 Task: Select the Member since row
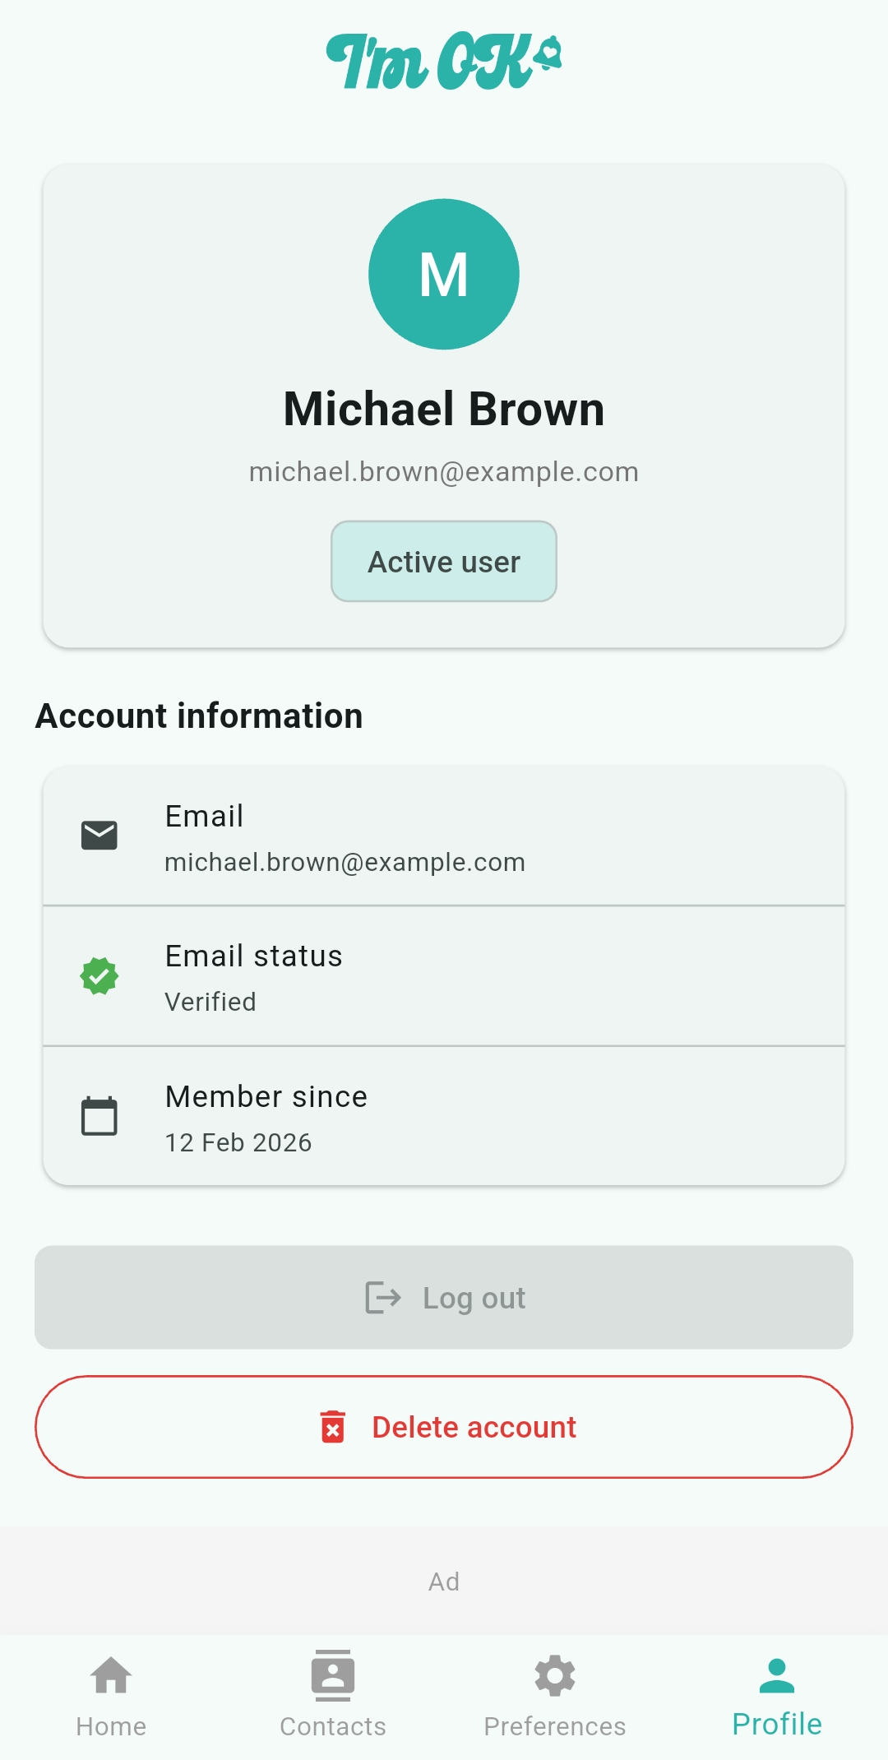(x=444, y=1116)
